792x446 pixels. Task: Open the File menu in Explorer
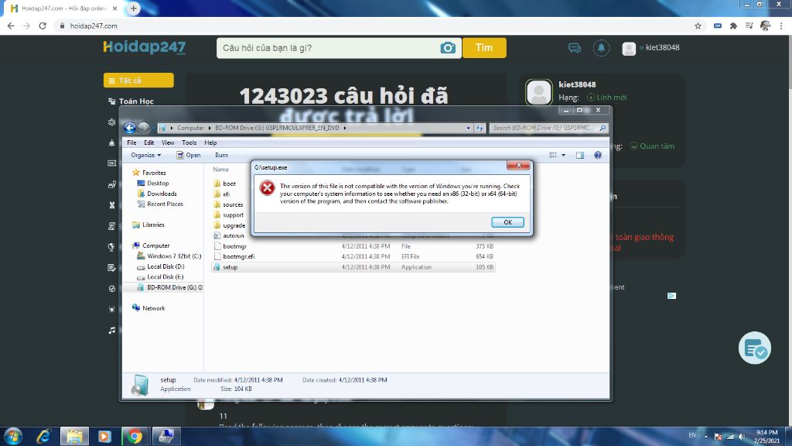coord(131,142)
